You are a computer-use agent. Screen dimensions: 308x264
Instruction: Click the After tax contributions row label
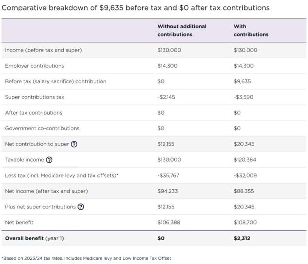point(34,113)
